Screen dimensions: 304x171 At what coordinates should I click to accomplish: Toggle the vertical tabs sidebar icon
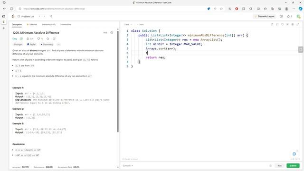4,17
